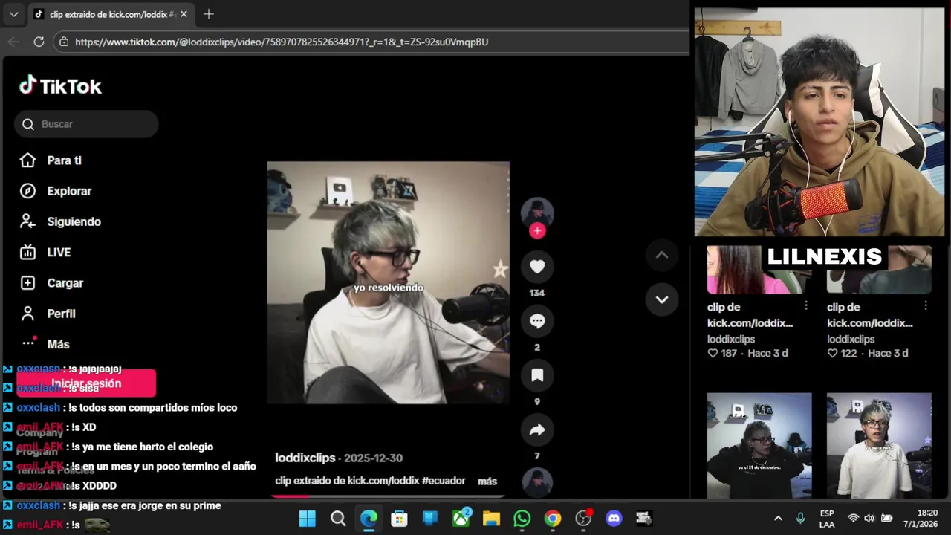Image resolution: width=951 pixels, height=535 pixels.
Task: Show hidden system tray icons chevron
Action: pos(778,518)
